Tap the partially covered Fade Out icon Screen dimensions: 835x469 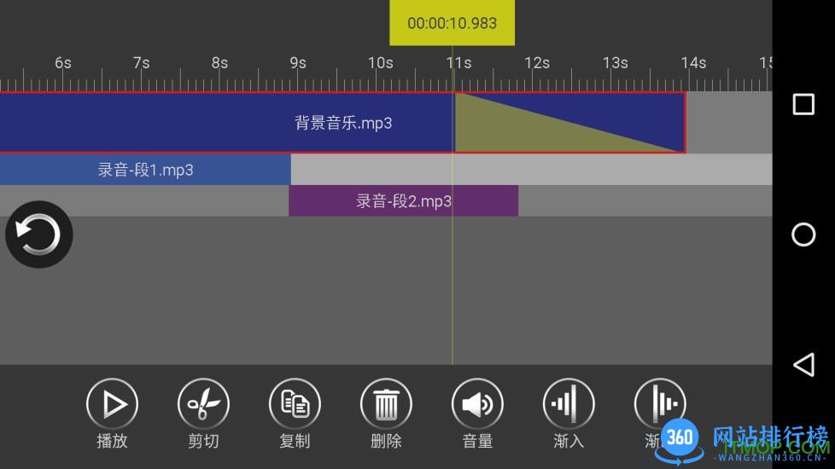[x=660, y=404]
